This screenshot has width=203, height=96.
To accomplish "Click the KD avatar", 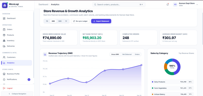I will click(x=175, y=5).
